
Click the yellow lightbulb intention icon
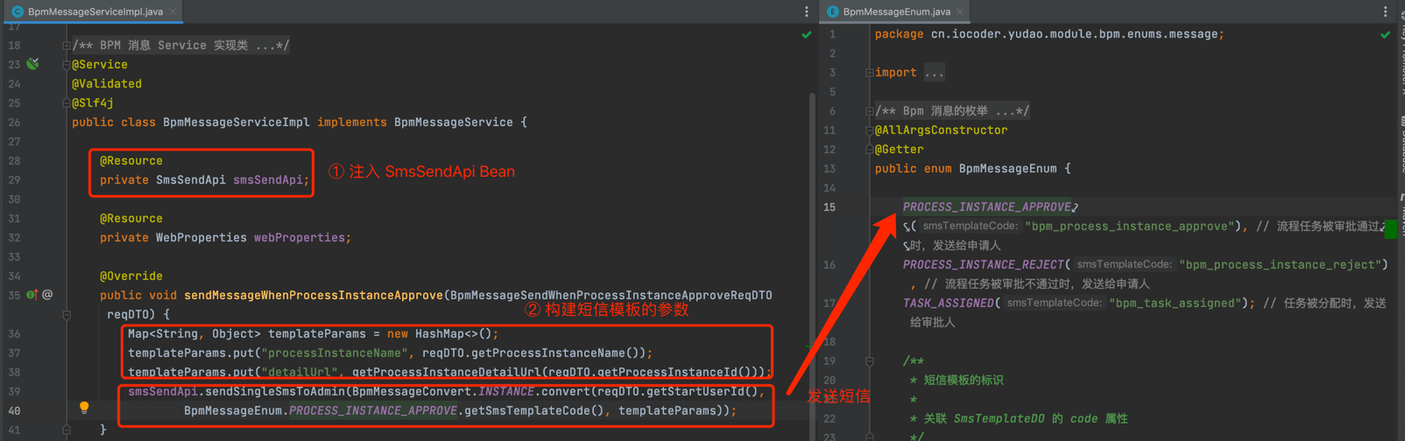[84, 408]
